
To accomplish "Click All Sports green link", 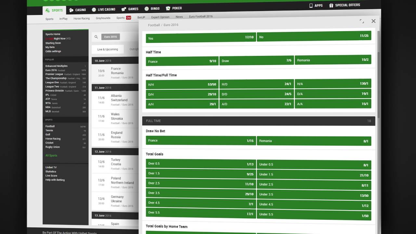I will (51, 155).
